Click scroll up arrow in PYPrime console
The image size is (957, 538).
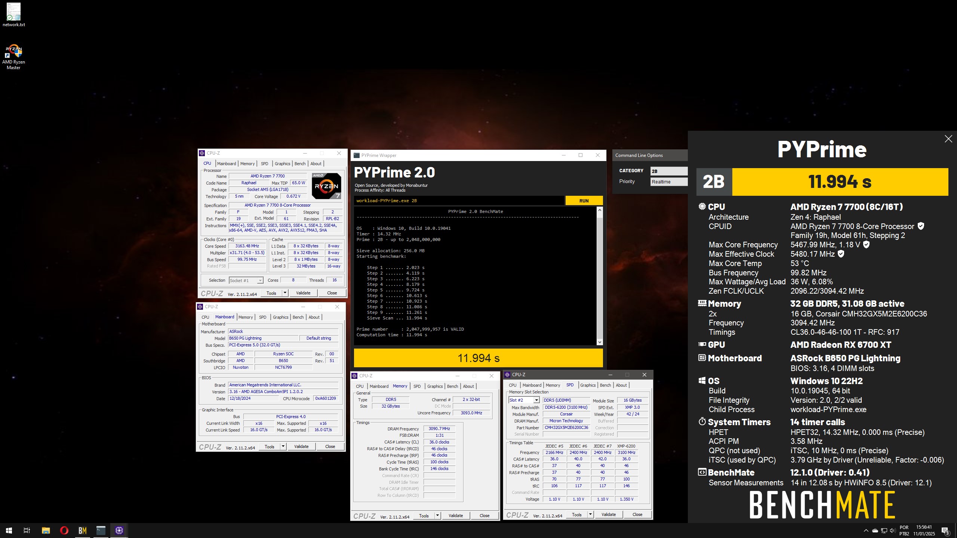(x=600, y=210)
